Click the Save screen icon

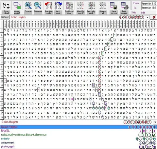(113, 6)
